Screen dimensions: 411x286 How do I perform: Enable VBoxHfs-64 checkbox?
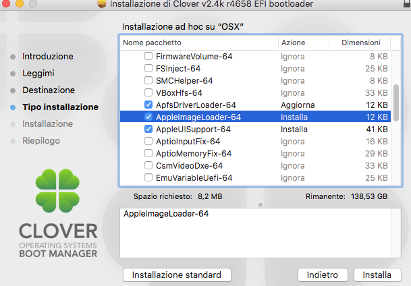[148, 92]
